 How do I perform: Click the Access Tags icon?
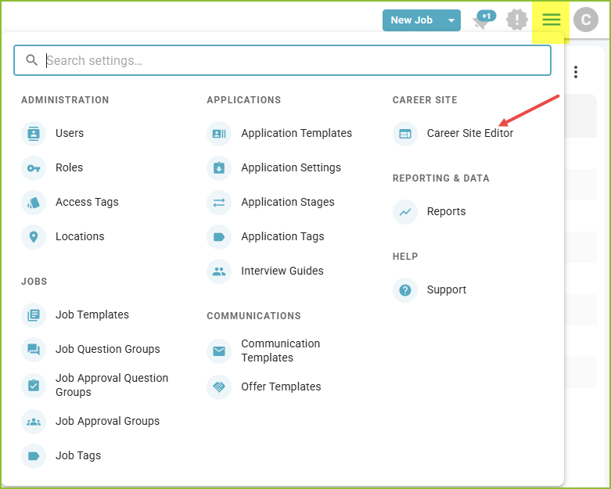point(34,203)
